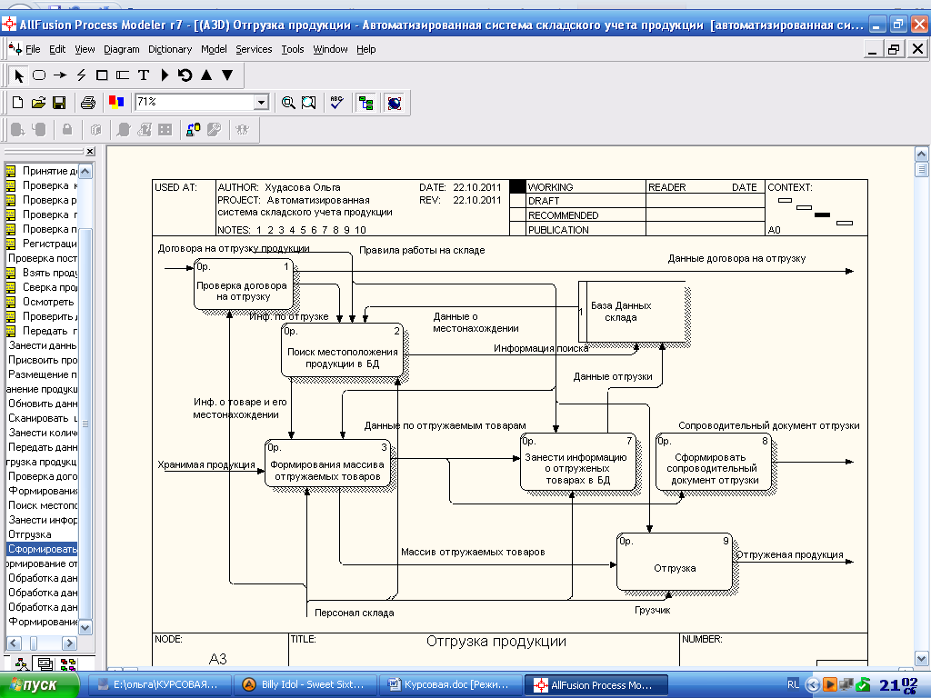Click the magnifier Zoom icon
931x698 pixels.
pos(288,103)
